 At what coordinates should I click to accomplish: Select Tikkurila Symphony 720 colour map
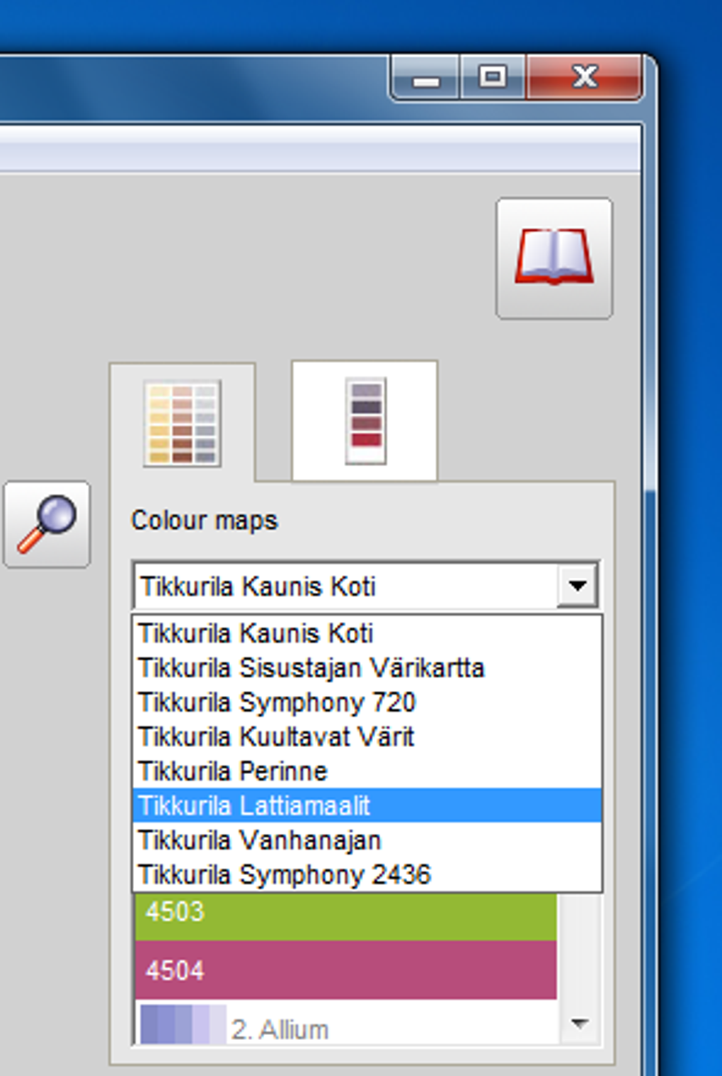click(x=277, y=702)
